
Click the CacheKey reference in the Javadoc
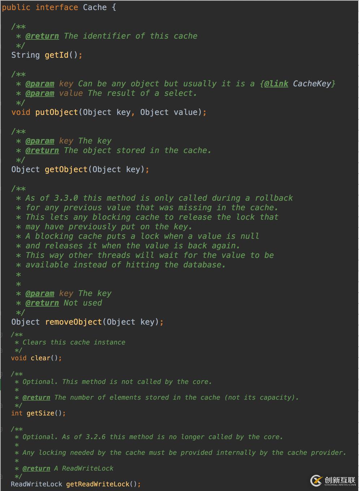312,84
